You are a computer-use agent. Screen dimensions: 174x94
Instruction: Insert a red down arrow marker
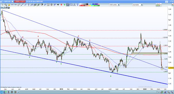(x=61, y=5)
